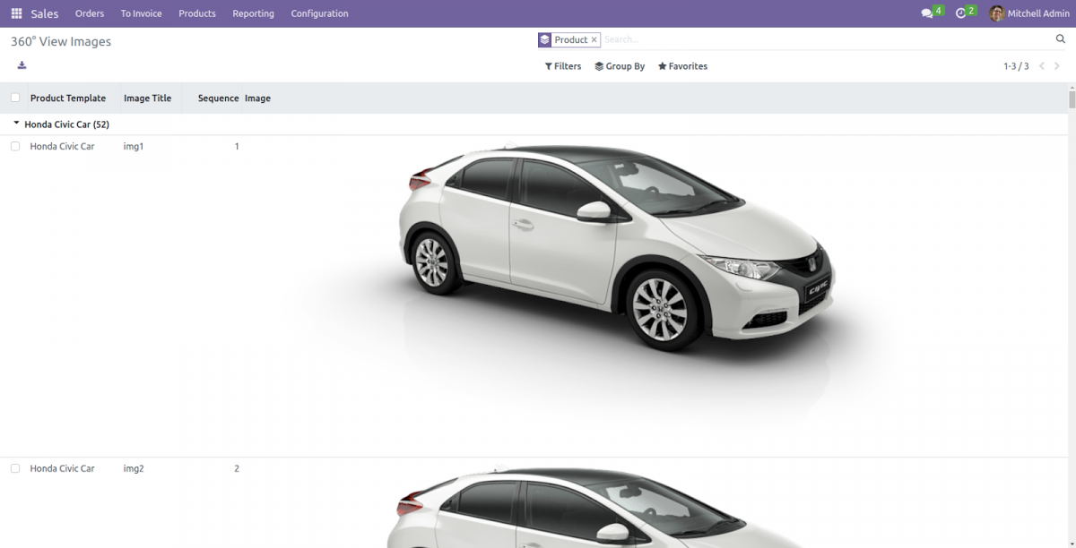Click the apps grid icon
Image resolution: width=1076 pixels, height=548 pixels.
(15, 13)
